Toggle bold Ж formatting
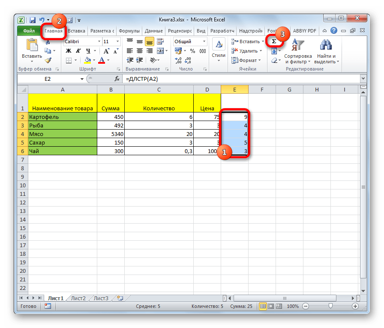 coord(68,51)
